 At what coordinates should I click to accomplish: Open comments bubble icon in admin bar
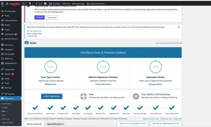[31, 4]
